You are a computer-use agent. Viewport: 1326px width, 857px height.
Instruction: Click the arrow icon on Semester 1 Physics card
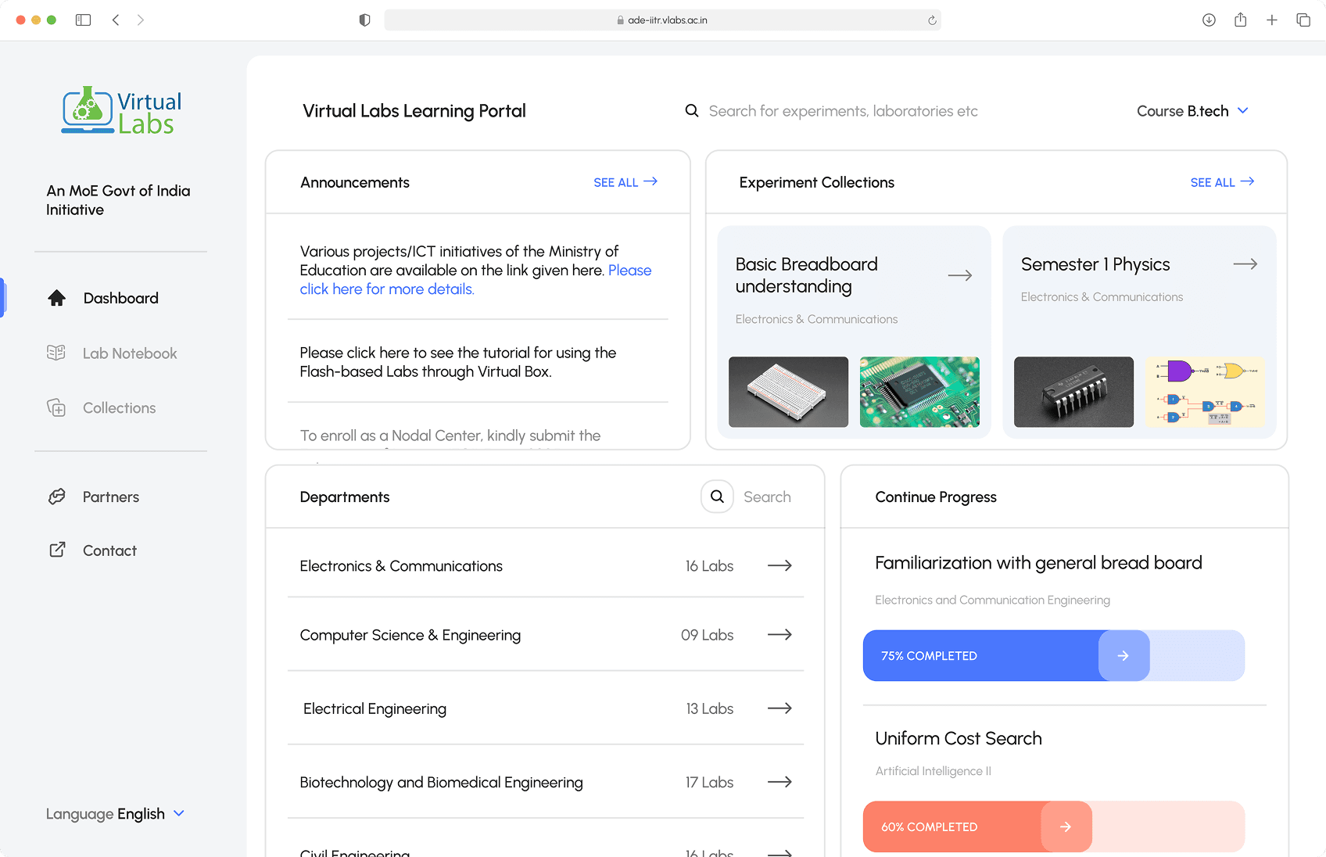coord(1245,264)
